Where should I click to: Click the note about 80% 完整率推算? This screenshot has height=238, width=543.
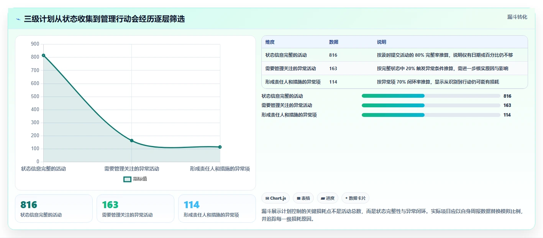pos(445,55)
